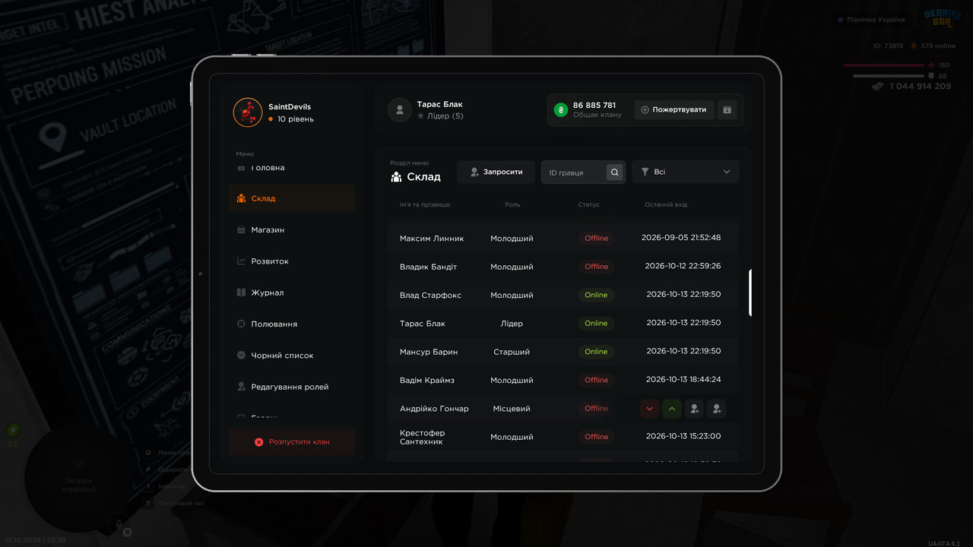Select the Крестофер Сантехник row name
This screenshot has height=547, width=973.
tap(423, 437)
